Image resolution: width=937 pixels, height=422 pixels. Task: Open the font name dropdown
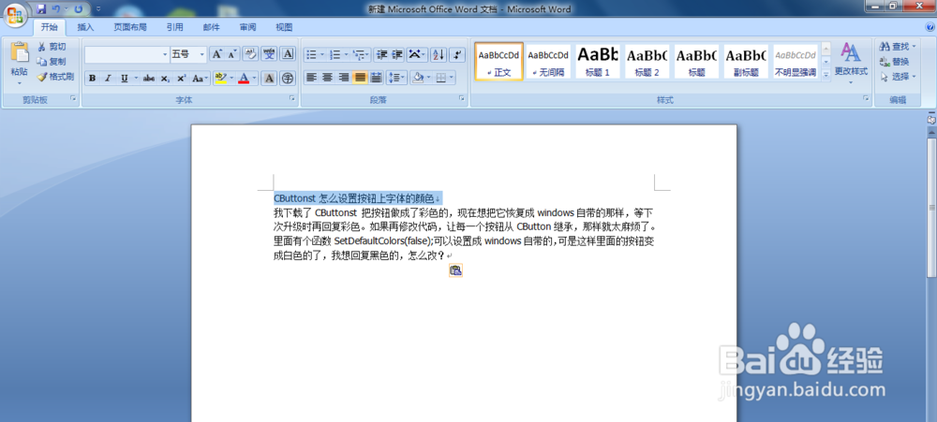pyautogui.click(x=166, y=54)
